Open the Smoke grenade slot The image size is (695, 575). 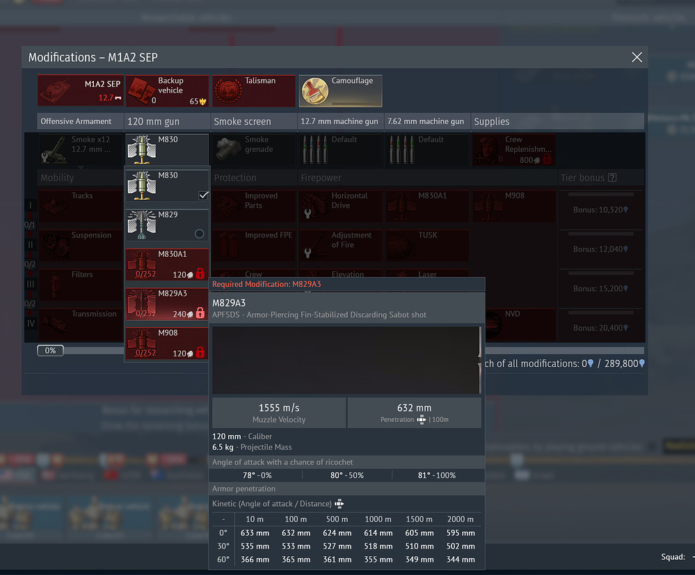coord(254,150)
